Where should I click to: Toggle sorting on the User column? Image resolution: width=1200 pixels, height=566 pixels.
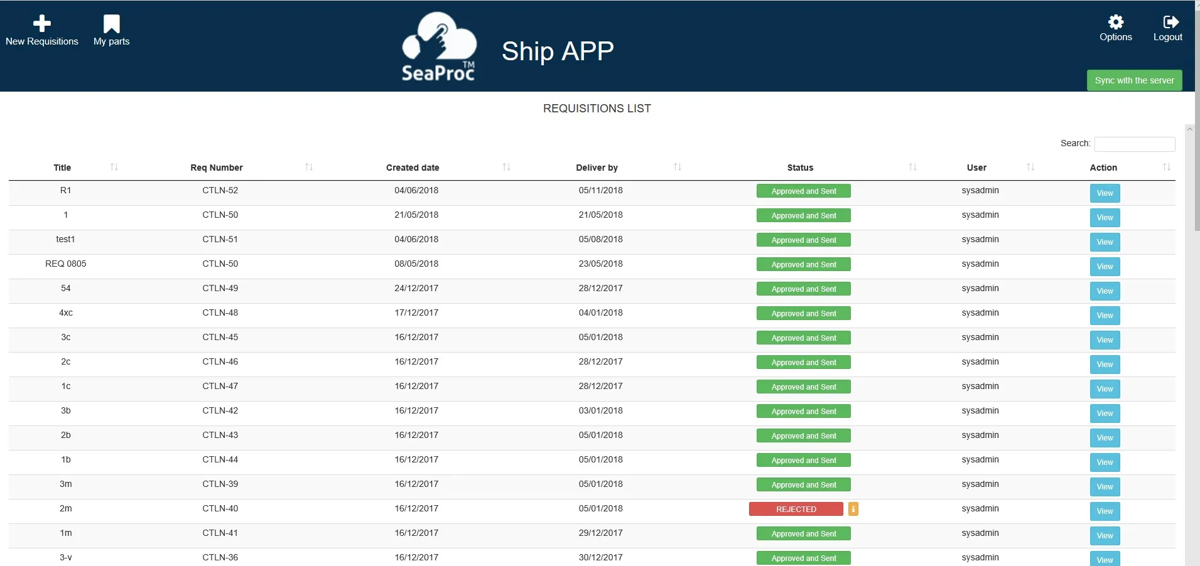tap(1030, 167)
